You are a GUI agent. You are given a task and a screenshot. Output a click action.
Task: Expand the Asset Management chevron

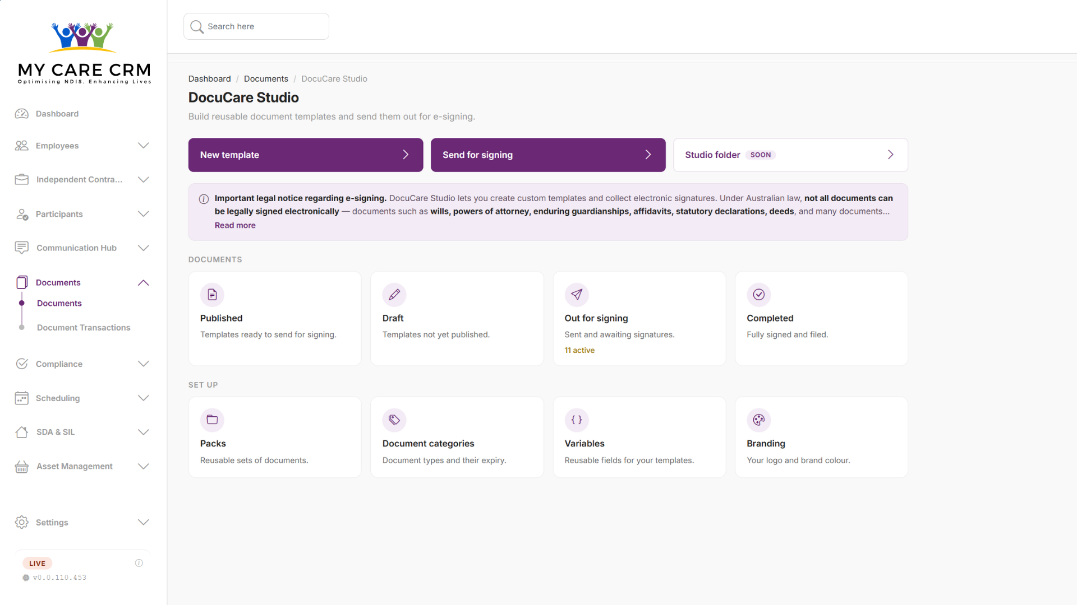(x=144, y=466)
